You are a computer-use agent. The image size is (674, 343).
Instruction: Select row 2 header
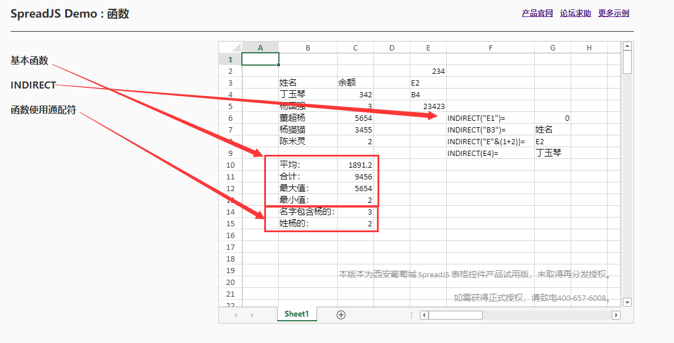tap(230, 71)
